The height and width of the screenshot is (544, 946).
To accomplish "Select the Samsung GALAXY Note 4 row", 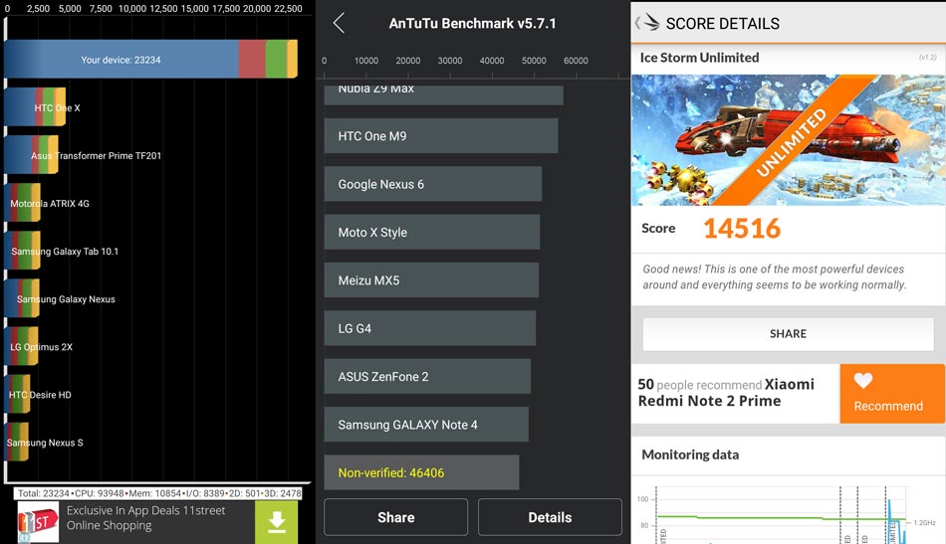I will tap(426, 425).
